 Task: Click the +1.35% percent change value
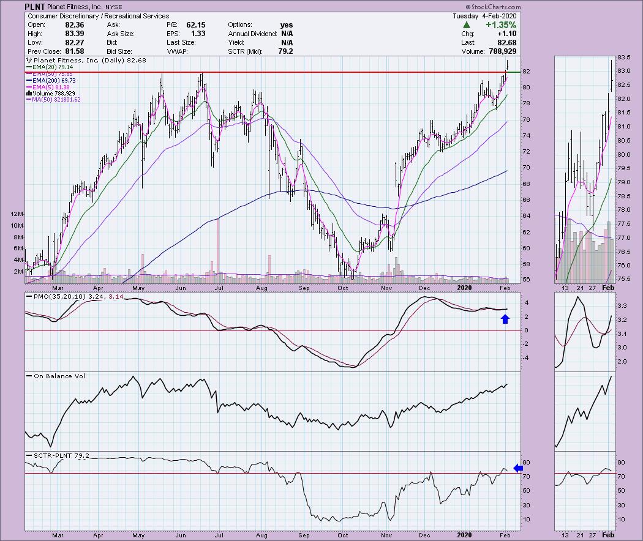coord(501,25)
